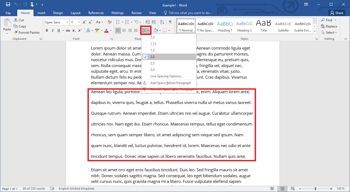Open the Mailings tab
Image resolution: width=350 pixels, height=192 pixels.
click(x=117, y=13)
